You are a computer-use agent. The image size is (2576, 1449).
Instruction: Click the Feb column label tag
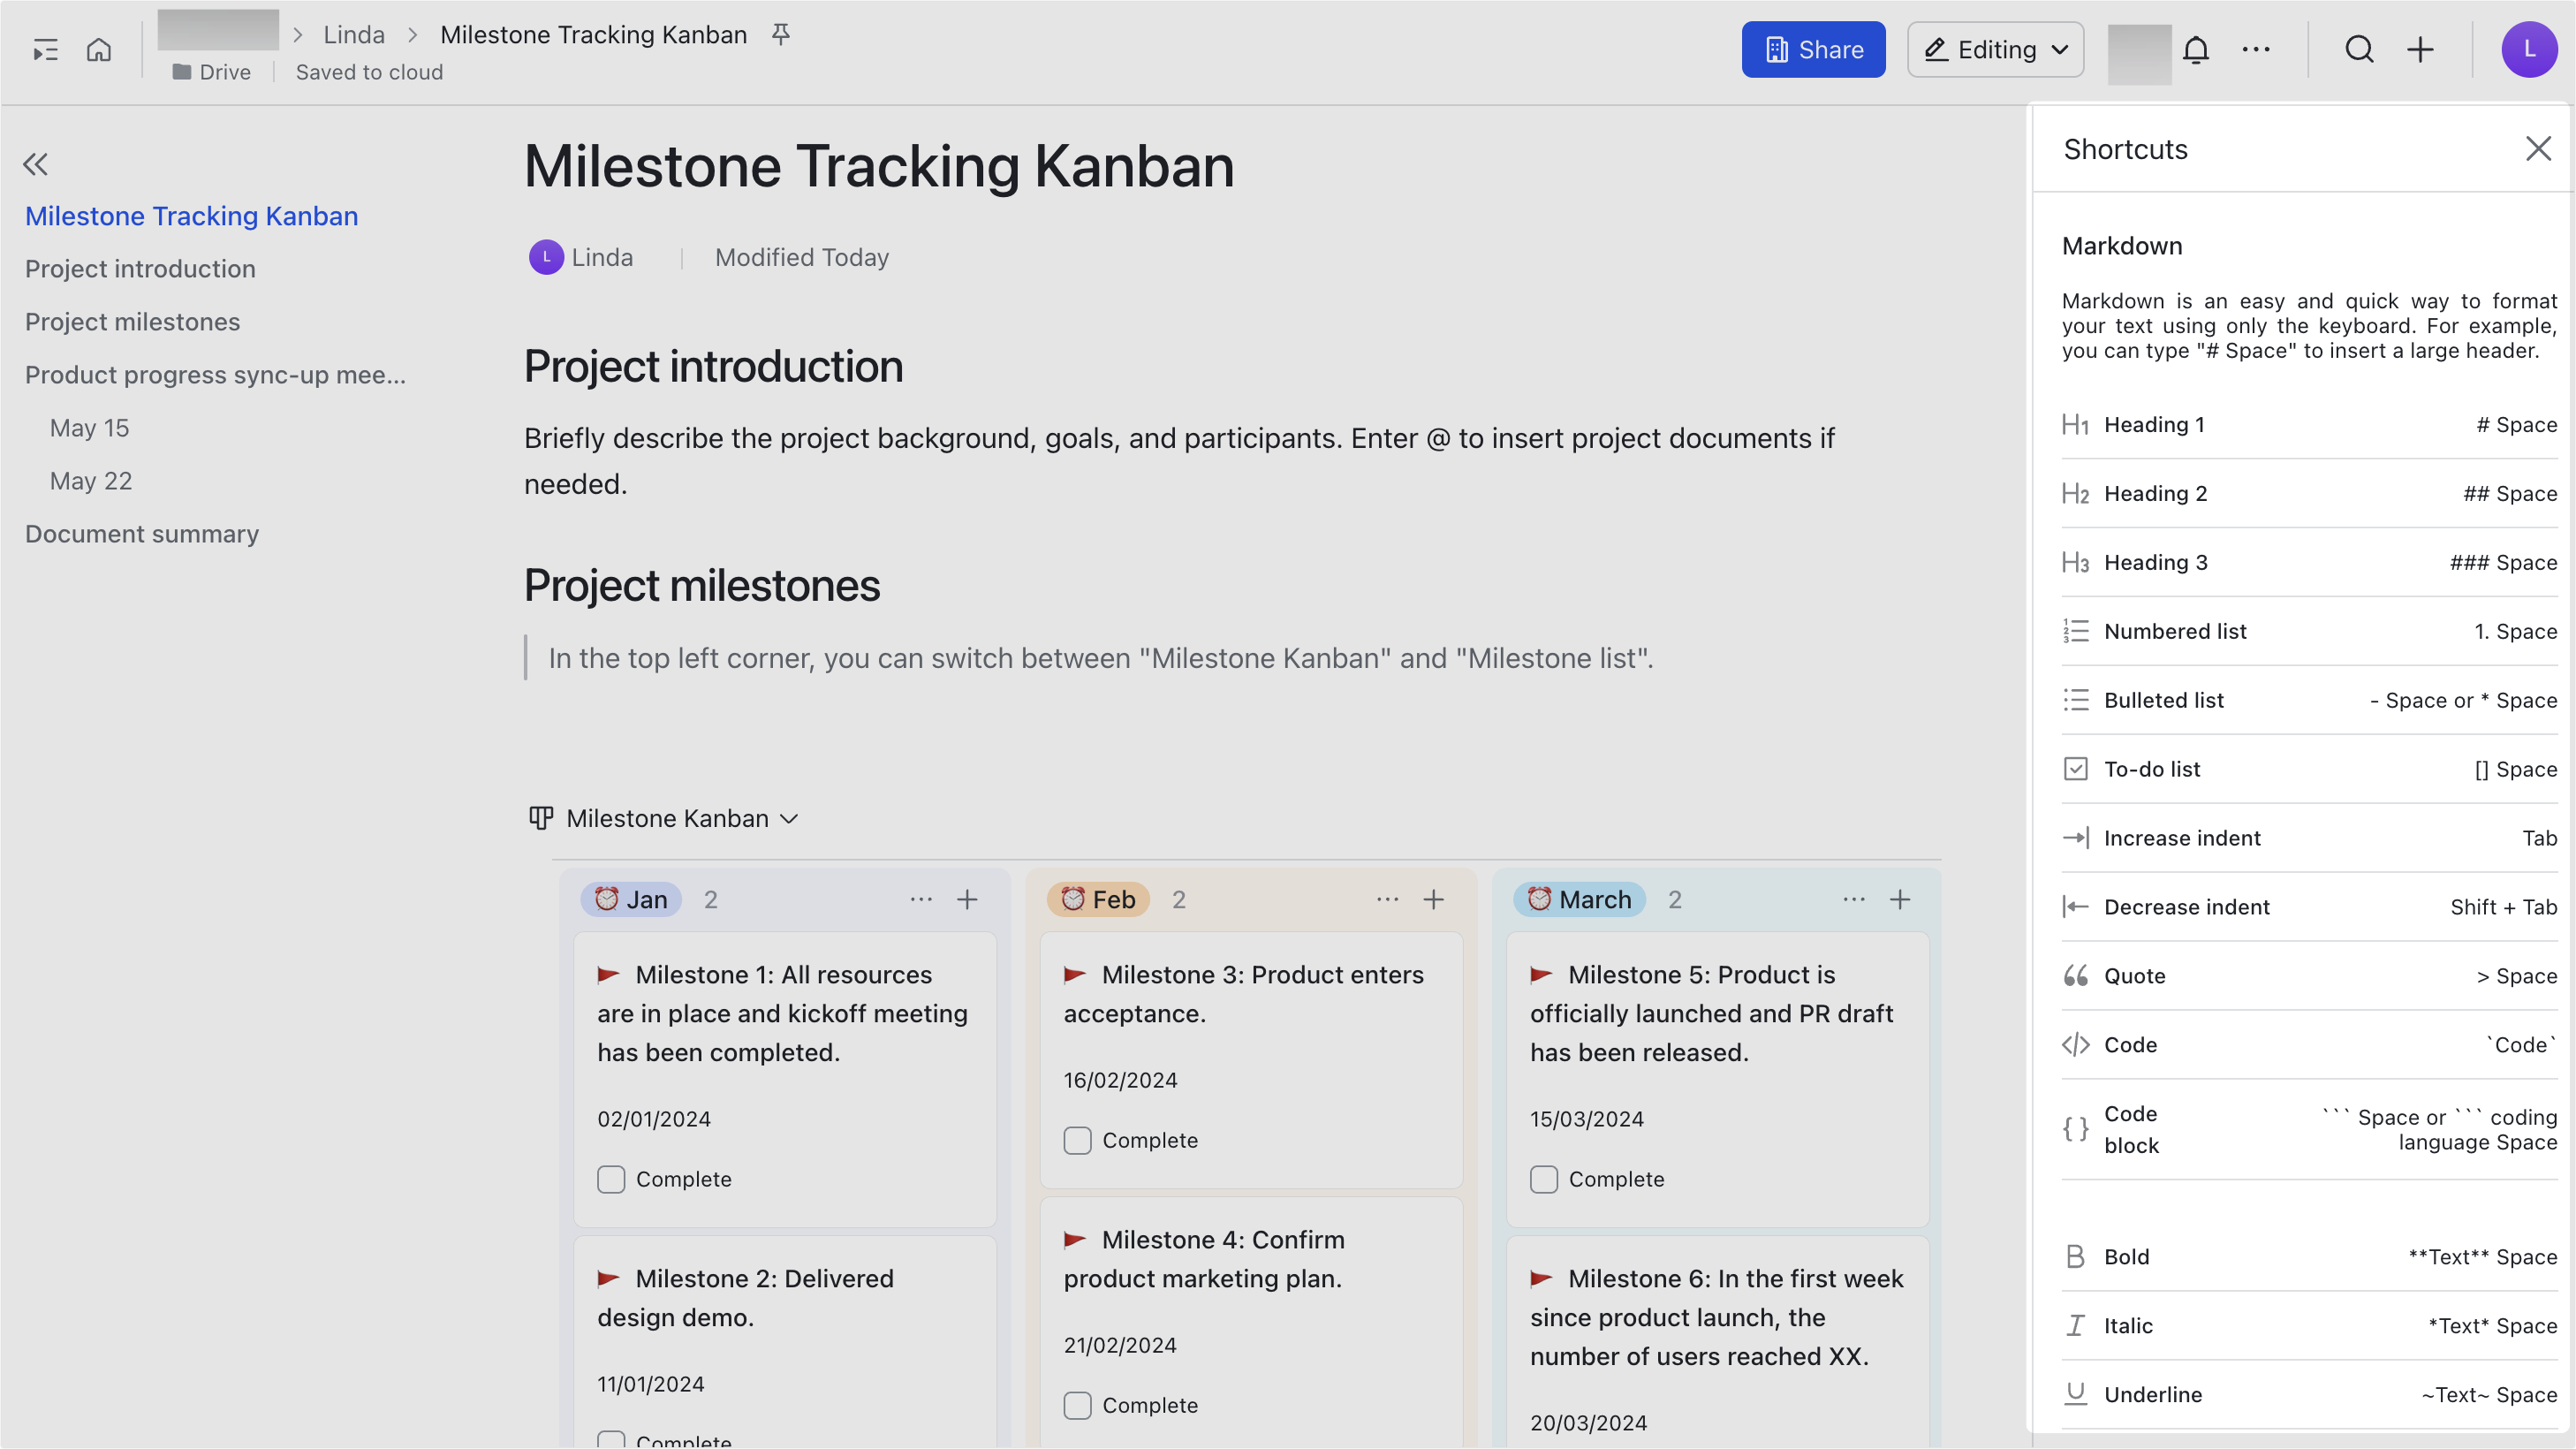pos(1098,899)
